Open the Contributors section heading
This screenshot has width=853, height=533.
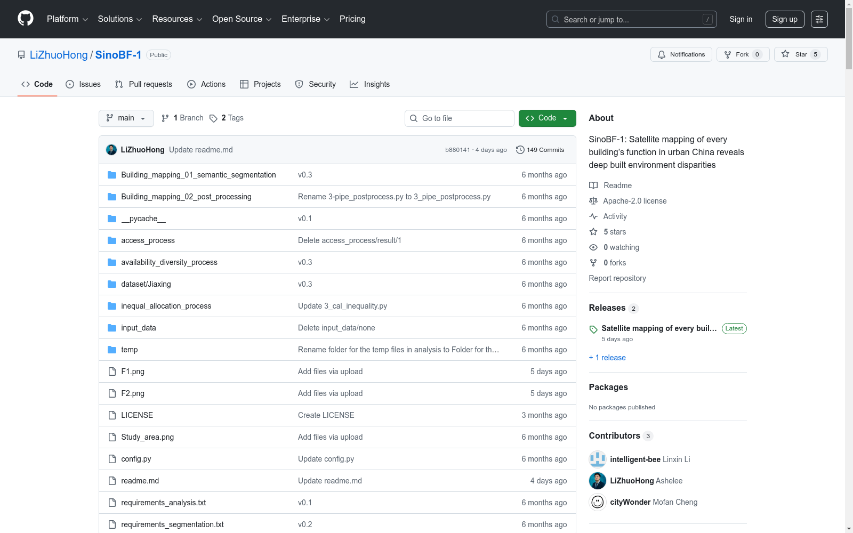615,435
